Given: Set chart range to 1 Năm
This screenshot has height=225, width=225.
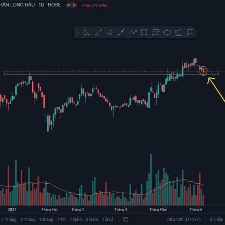Looking at the screenshot, I should (x=76, y=219).
